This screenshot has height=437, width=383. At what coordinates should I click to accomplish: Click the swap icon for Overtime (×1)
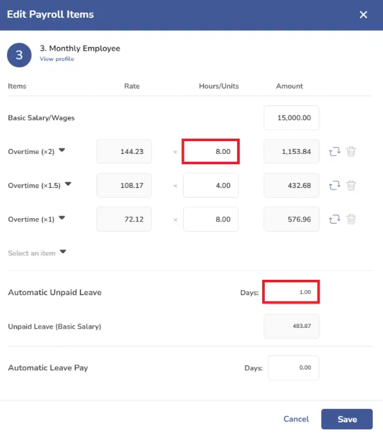pyautogui.click(x=334, y=219)
